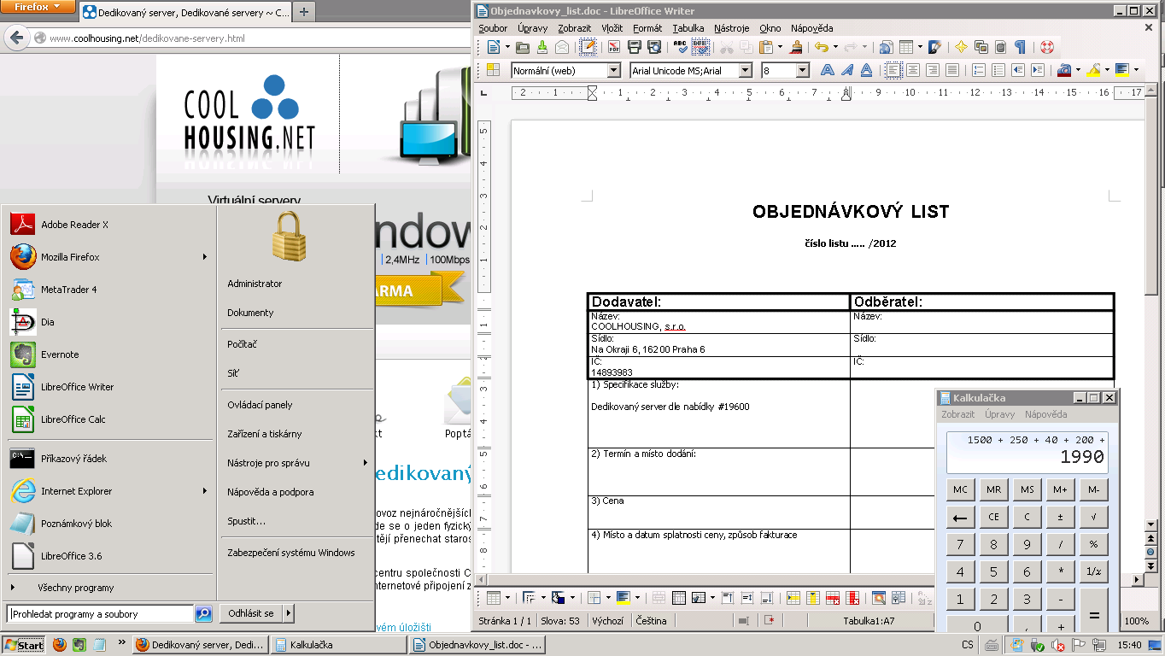This screenshot has width=1165, height=656.
Task: Toggle bulleted list icon
Action: [998, 70]
